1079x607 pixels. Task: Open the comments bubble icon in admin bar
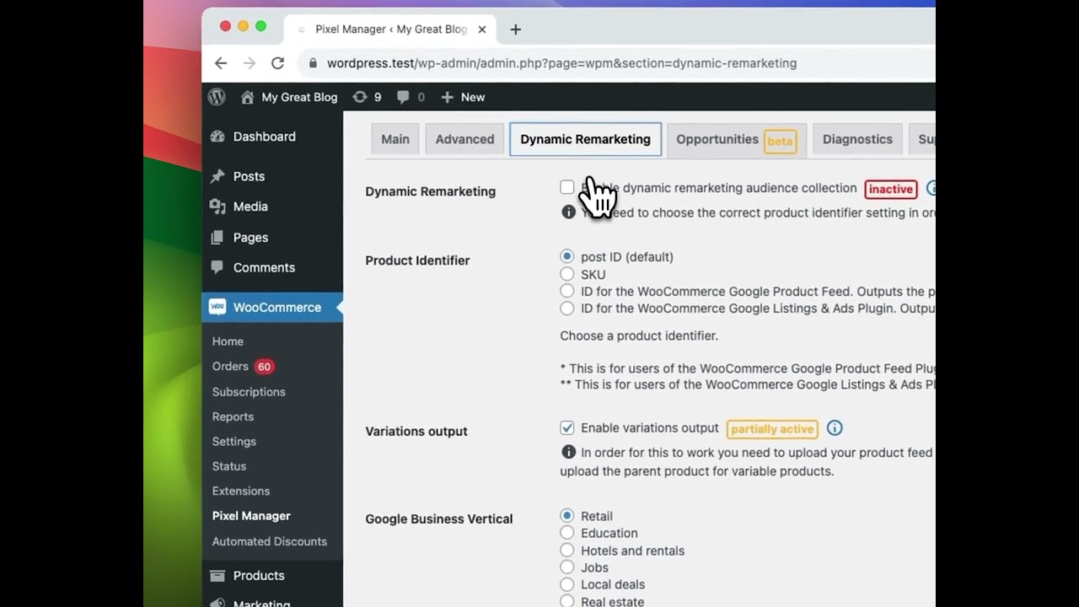pyautogui.click(x=403, y=97)
